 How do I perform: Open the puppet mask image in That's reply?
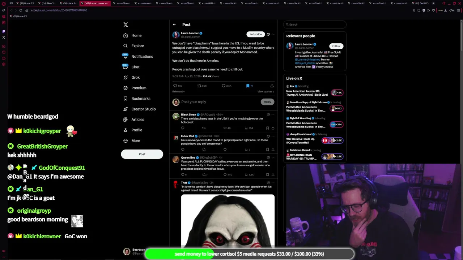[228, 221]
